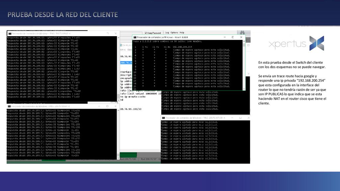340x191 pixels.
Task: Maximize the PING 200.76.107.124 window
Action: (240, 118)
